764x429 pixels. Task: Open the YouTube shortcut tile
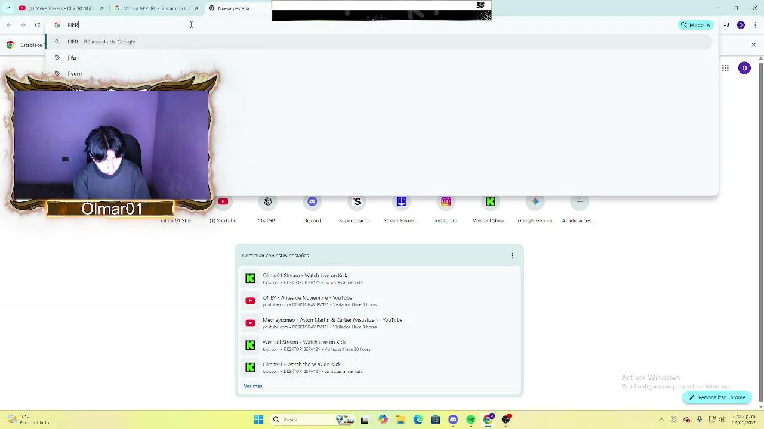223,209
